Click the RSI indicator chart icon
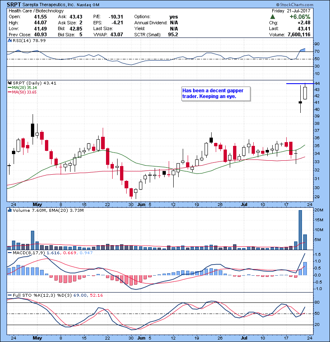The image size is (330, 342). (x=9, y=40)
